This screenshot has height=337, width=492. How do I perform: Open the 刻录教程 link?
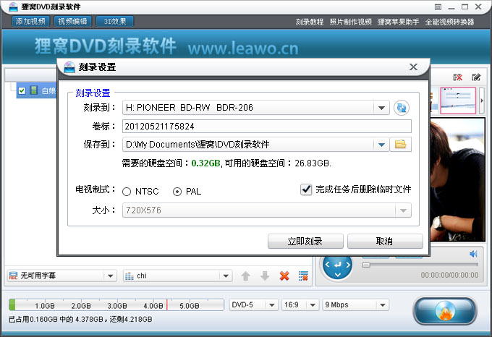(x=310, y=22)
